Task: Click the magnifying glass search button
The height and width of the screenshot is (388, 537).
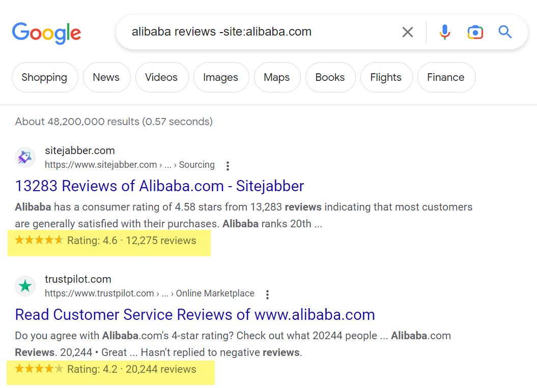Action: point(505,32)
